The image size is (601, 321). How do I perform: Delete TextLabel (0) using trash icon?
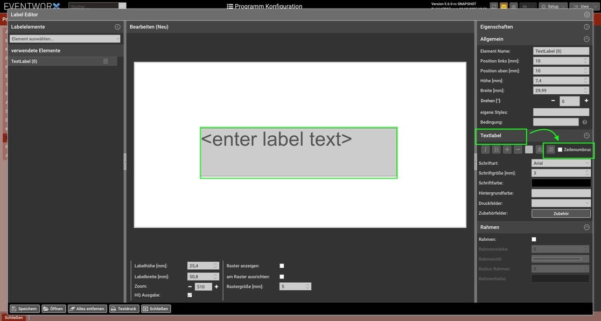[106, 61]
